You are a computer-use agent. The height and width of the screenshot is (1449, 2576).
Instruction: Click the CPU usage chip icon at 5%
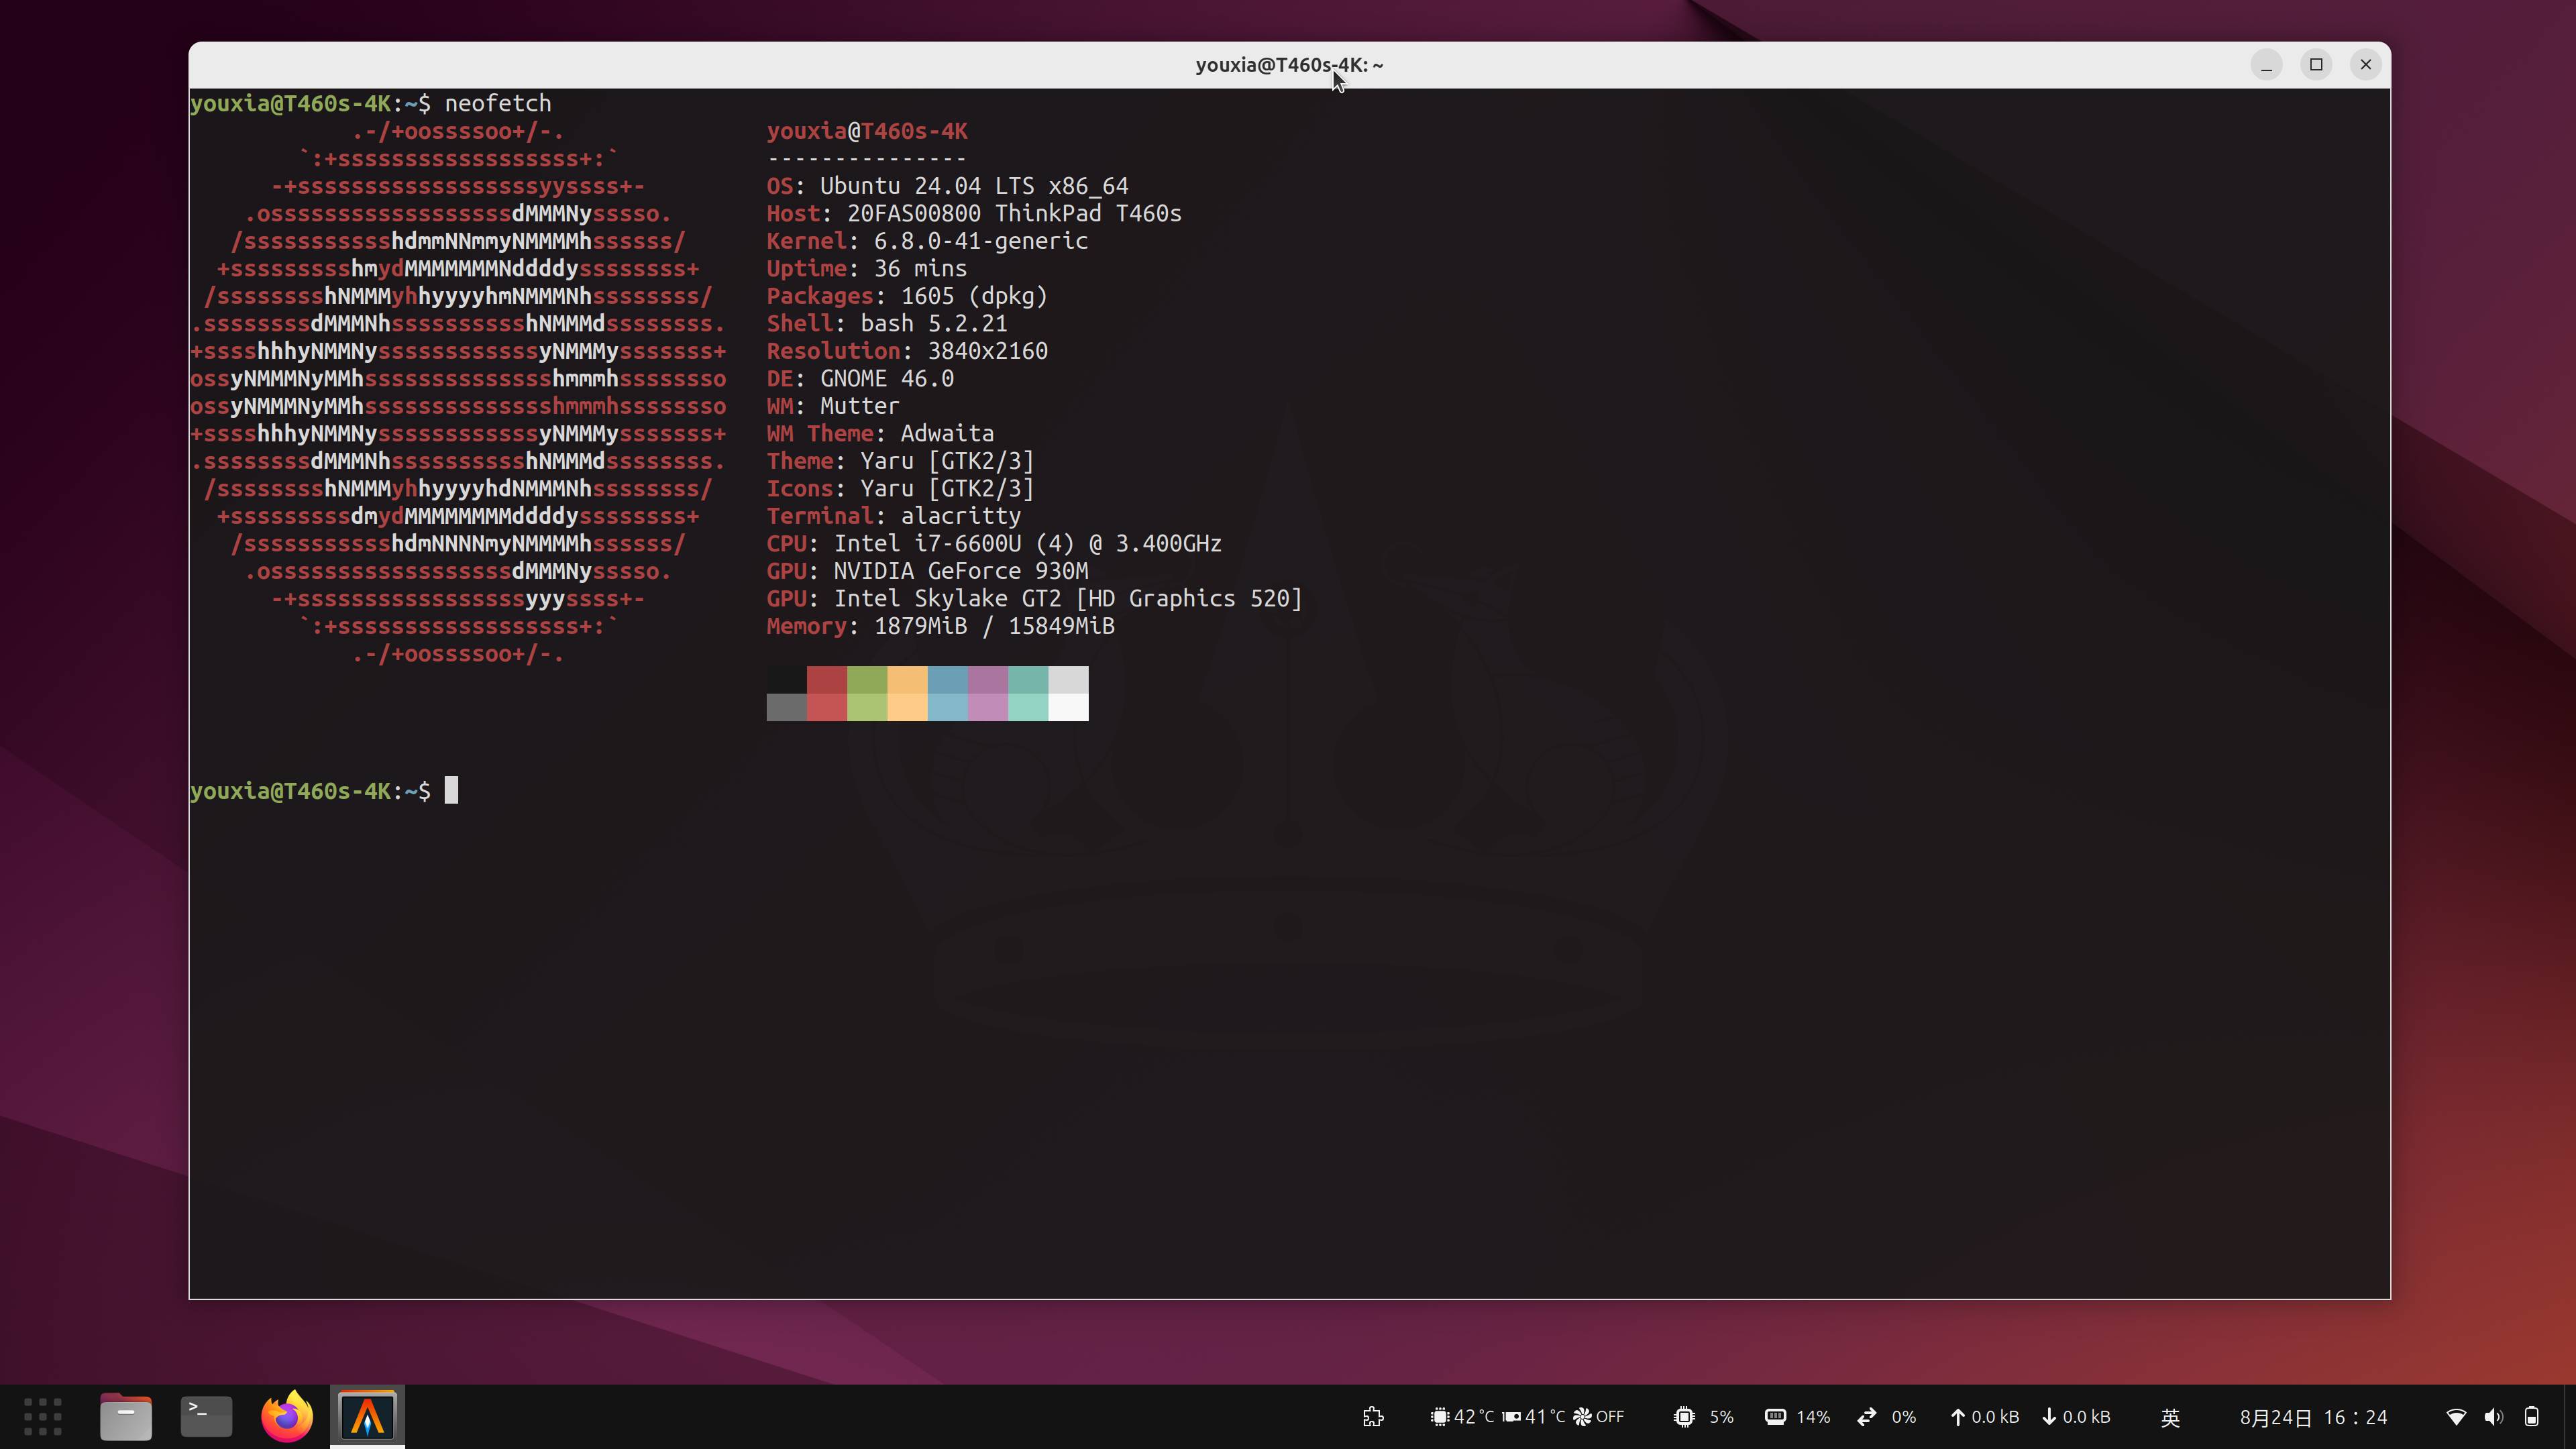point(1684,1417)
